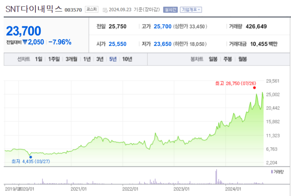This screenshot has height=196, width=291.
Task: Click the 전일 value 25,750
Action: [x=117, y=26]
